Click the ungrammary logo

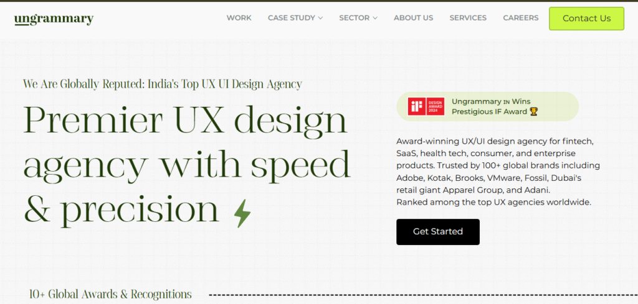click(54, 19)
